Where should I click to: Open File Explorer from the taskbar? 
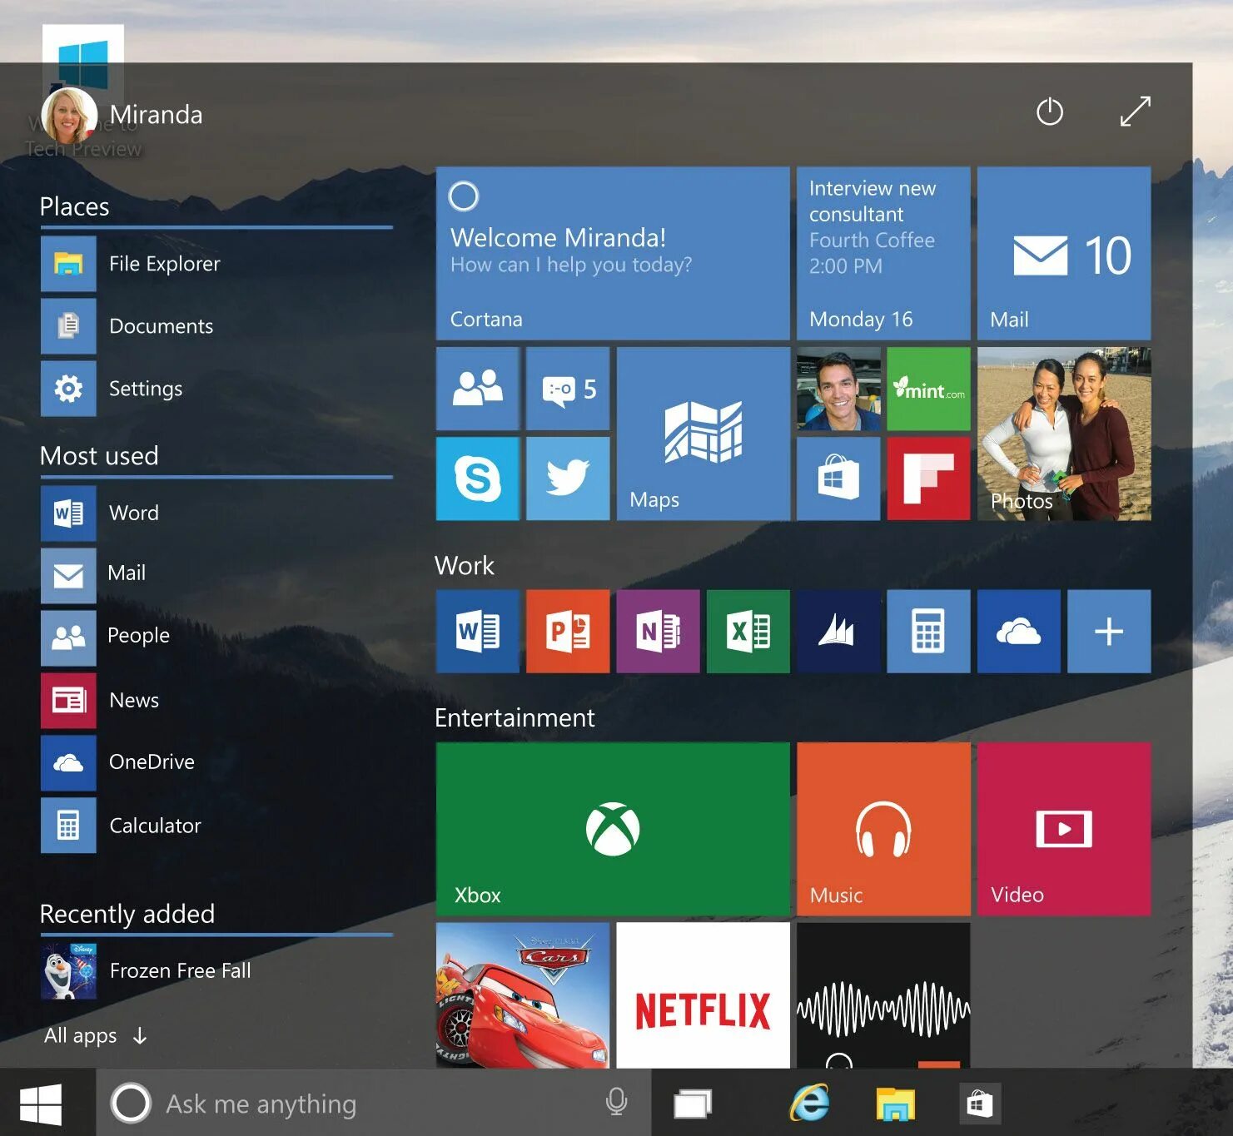(x=895, y=1104)
